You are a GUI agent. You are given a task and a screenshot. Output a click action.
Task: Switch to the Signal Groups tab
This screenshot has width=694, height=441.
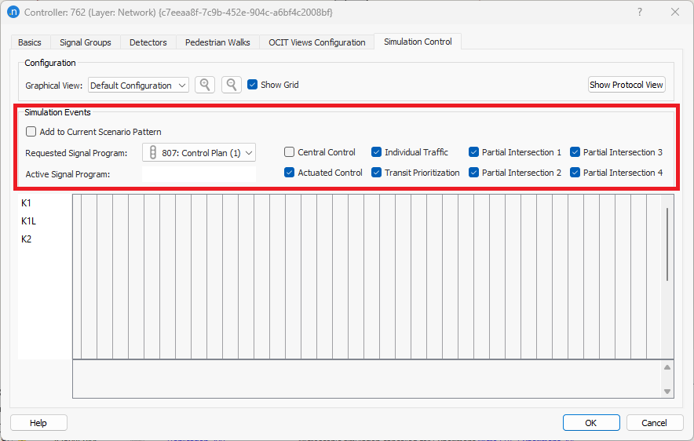(x=86, y=42)
